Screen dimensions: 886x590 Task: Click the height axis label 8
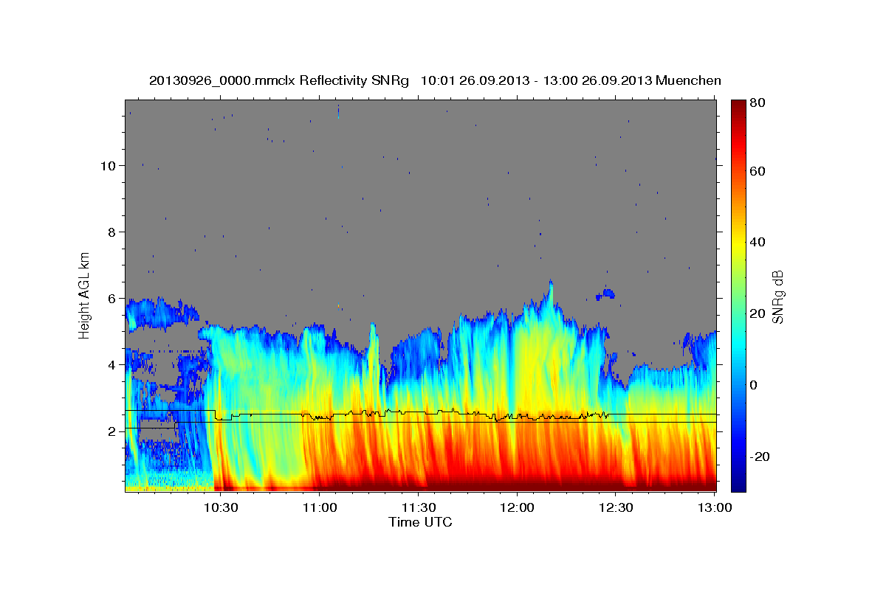tap(111, 232)
